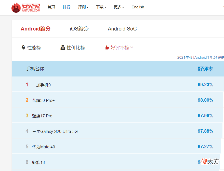Switch to the Android跑分 tab
Screen dimensions: 224x171
tap(36, 29)
